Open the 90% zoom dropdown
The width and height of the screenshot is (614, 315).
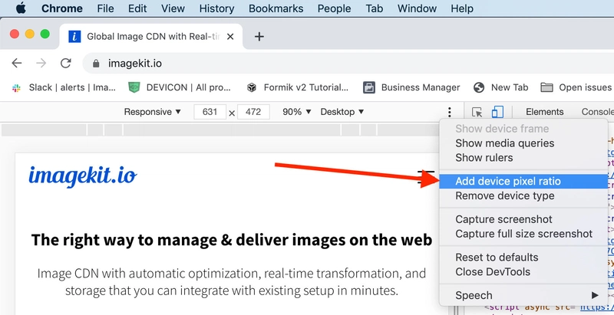pyautogui.click(x=297, y=112)
